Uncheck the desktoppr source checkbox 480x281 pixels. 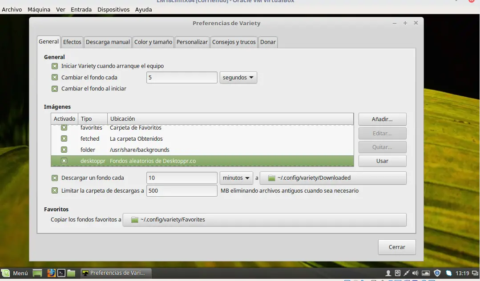tap(64, 161)
